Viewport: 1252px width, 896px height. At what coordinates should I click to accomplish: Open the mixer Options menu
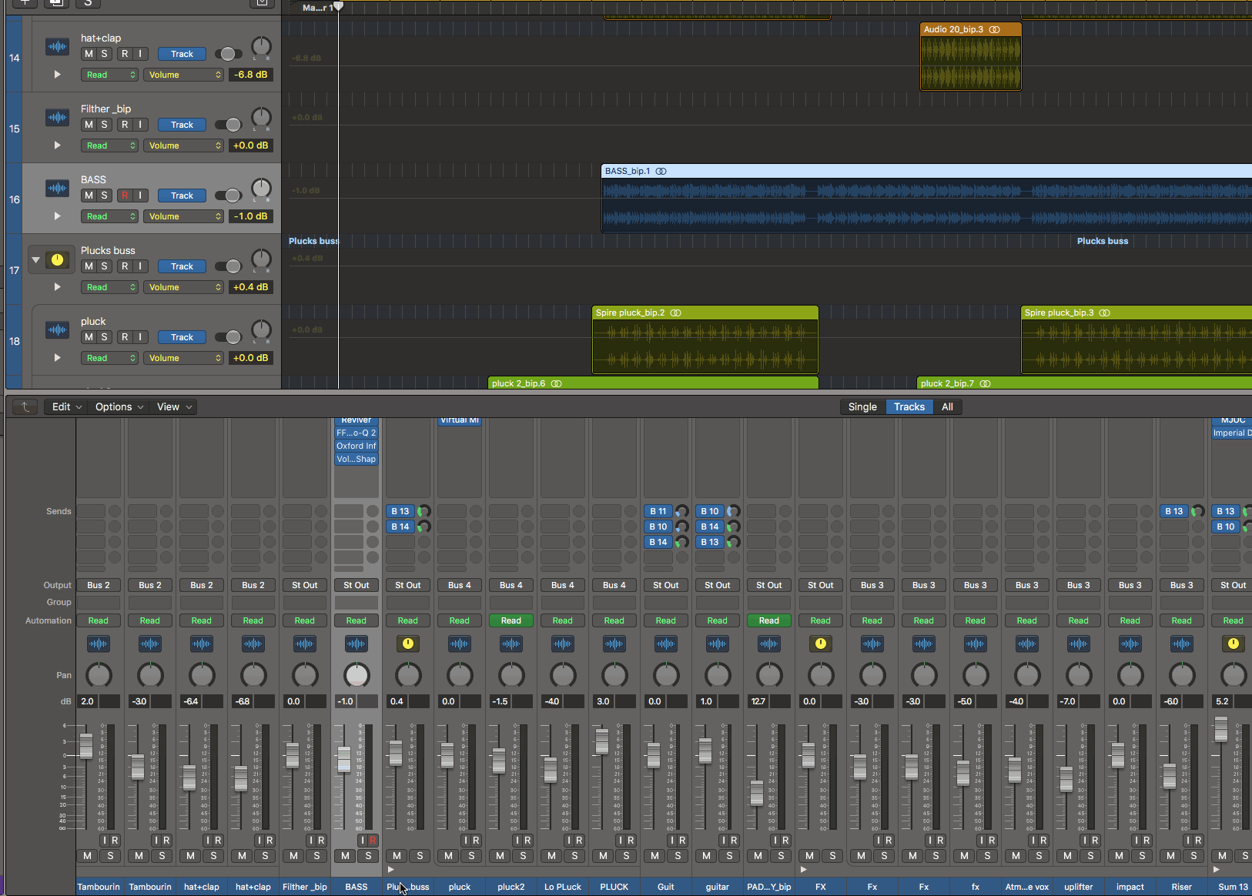[x=119, y=407]
